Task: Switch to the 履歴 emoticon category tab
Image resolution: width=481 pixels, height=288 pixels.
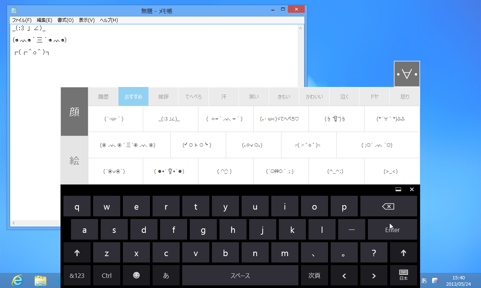Action: point(103,96)
